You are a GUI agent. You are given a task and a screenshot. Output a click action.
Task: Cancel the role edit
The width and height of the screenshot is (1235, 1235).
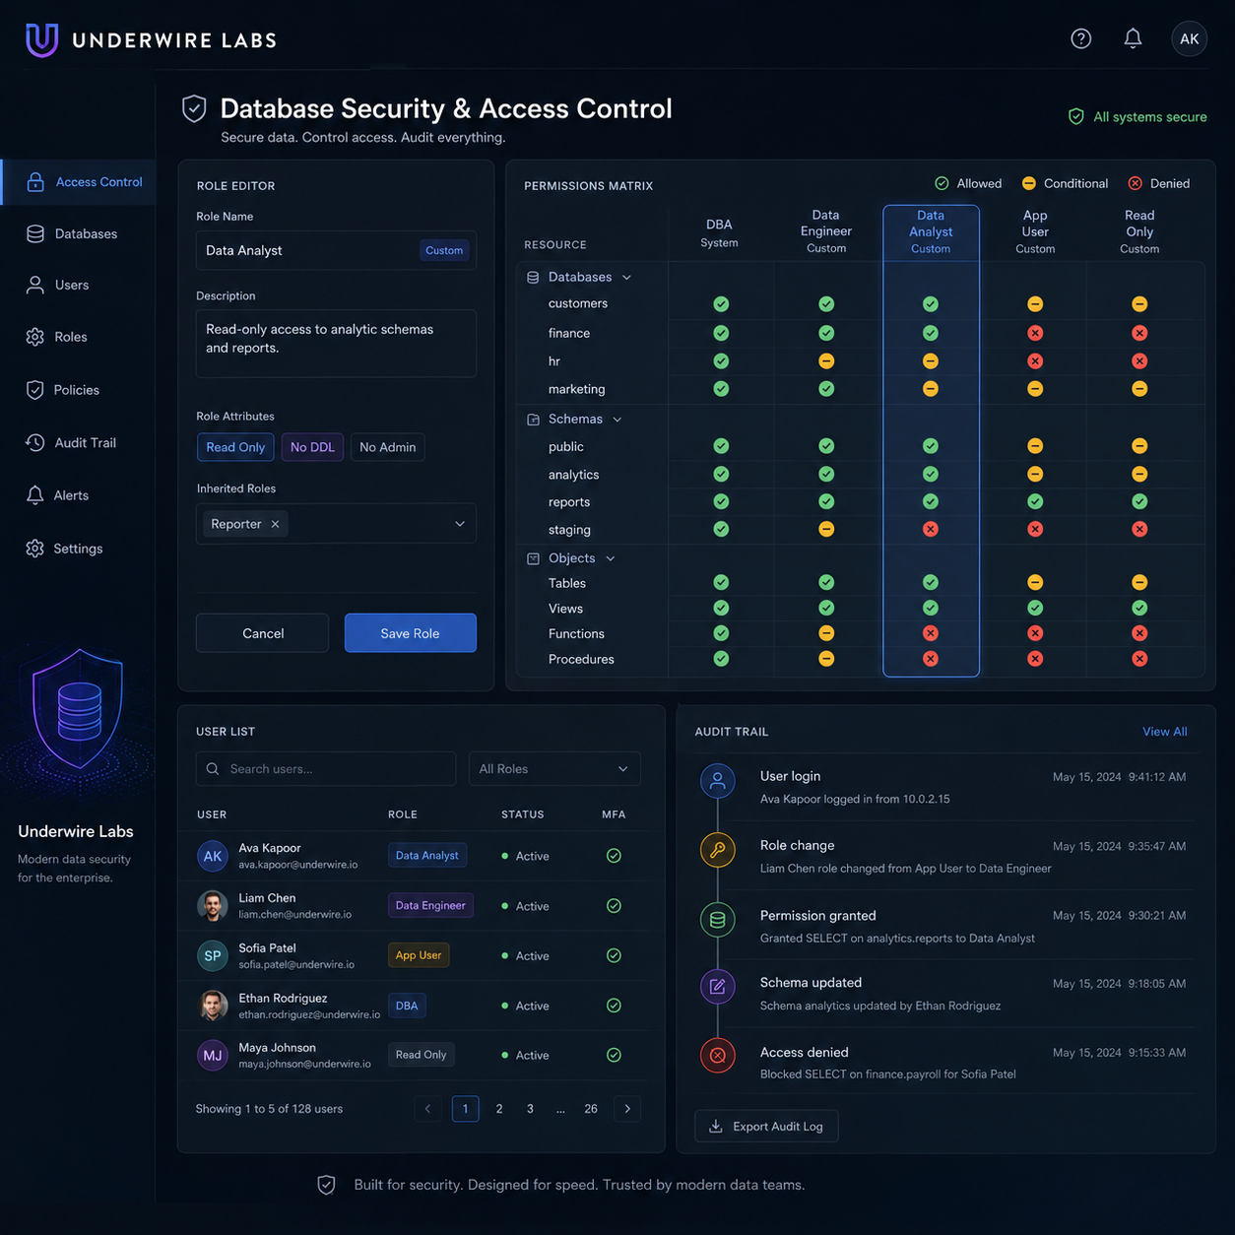point(263,633)
